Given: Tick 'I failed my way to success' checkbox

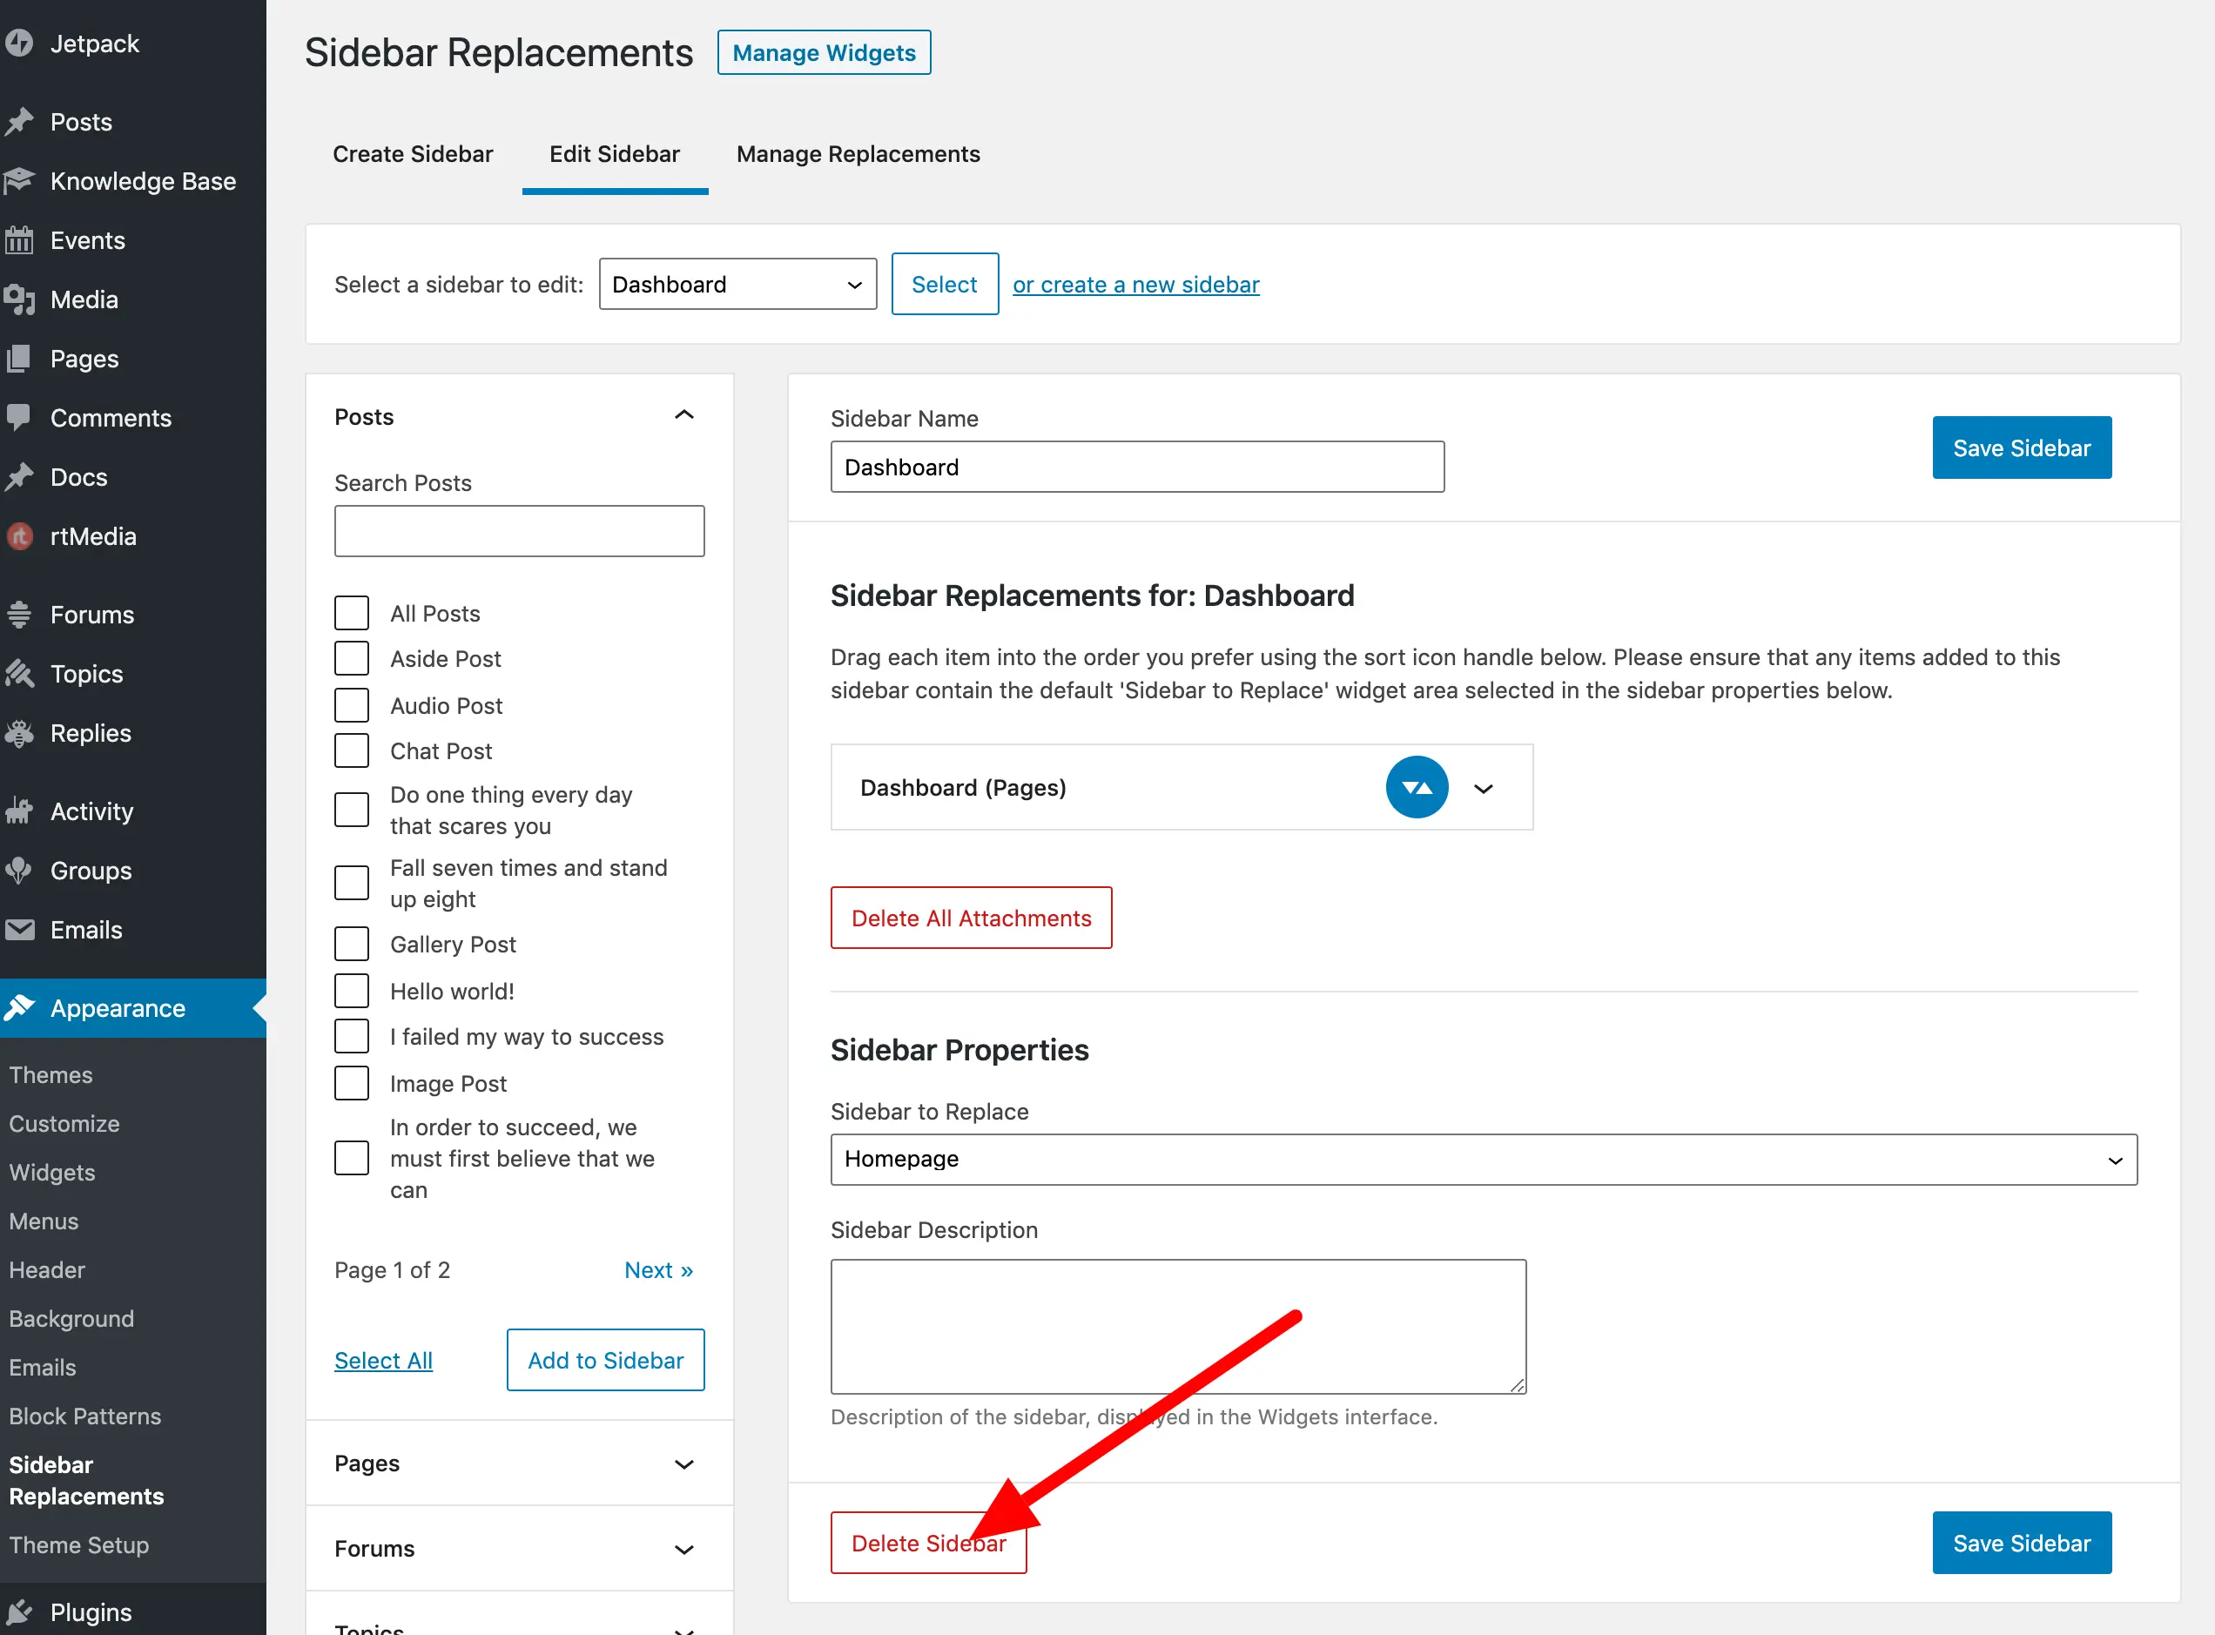Looking at the screenshot, I should coord(352,1036).
